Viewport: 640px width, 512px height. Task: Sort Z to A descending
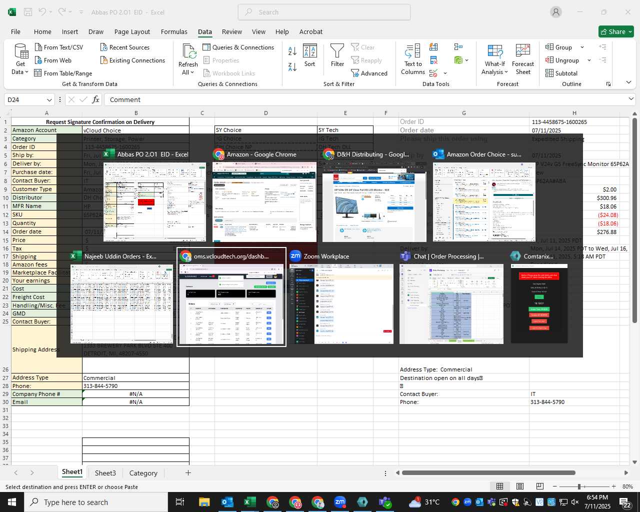[x=292, y=66]
